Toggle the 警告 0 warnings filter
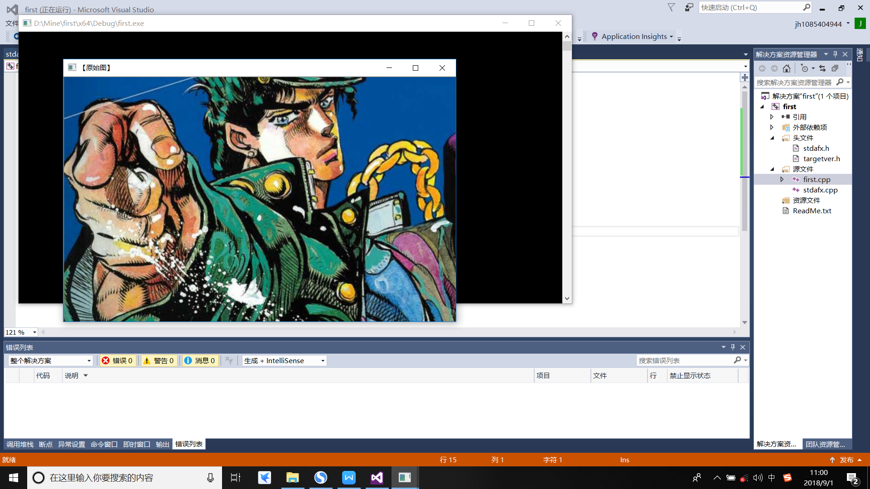 [x=158, y=360]
